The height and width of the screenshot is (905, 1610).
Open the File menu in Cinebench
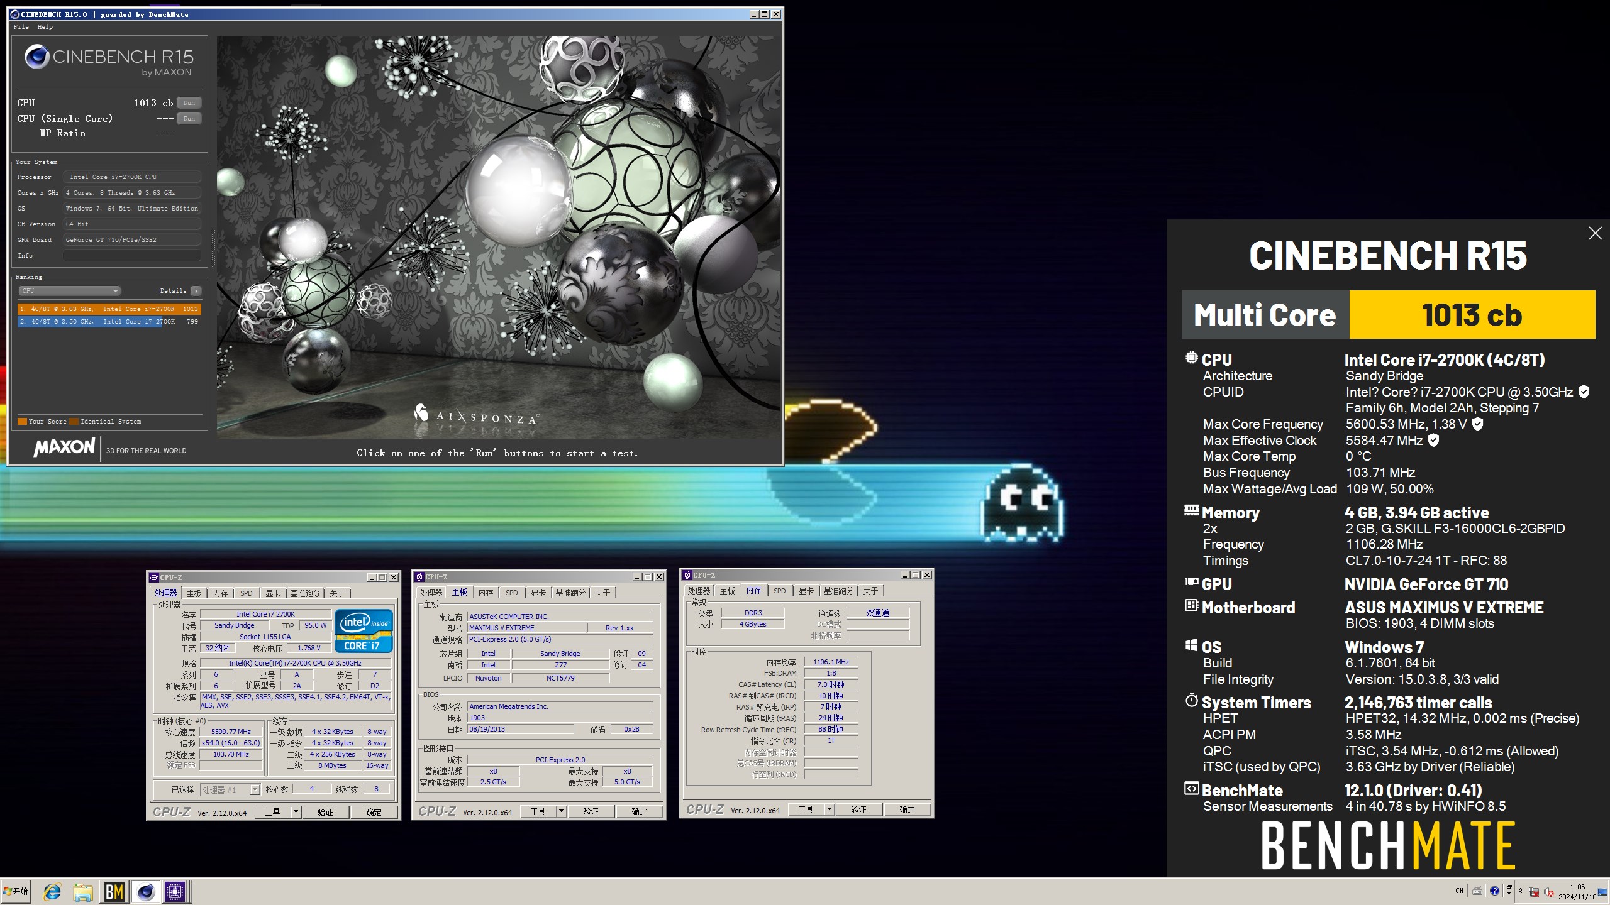[x=21, y=26]
